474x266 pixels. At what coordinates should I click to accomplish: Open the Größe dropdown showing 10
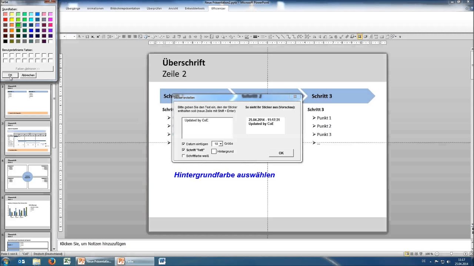(221, 144)
